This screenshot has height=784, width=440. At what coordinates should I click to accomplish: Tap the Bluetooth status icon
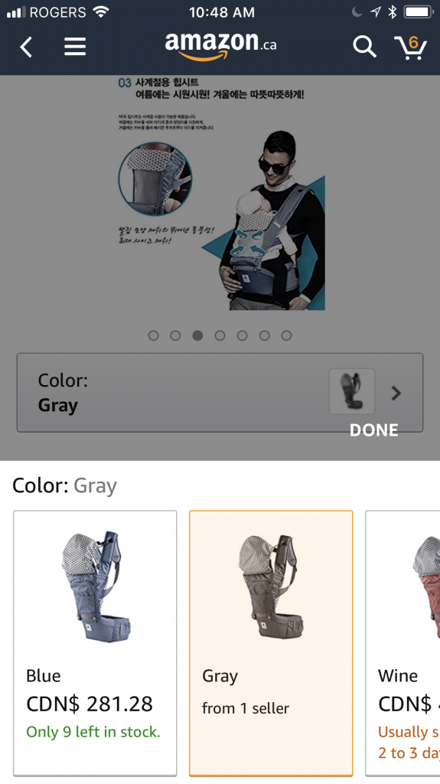tap(393, 12)
